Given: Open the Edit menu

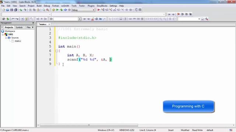Looking at the screenshot, I should coord(8,6).
